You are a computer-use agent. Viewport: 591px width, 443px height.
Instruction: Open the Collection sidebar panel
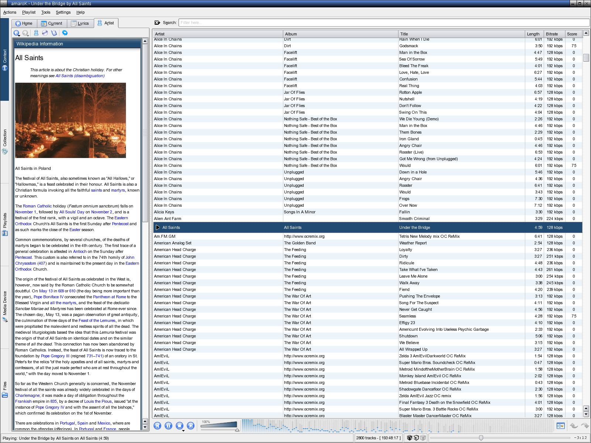coord(5,142)
